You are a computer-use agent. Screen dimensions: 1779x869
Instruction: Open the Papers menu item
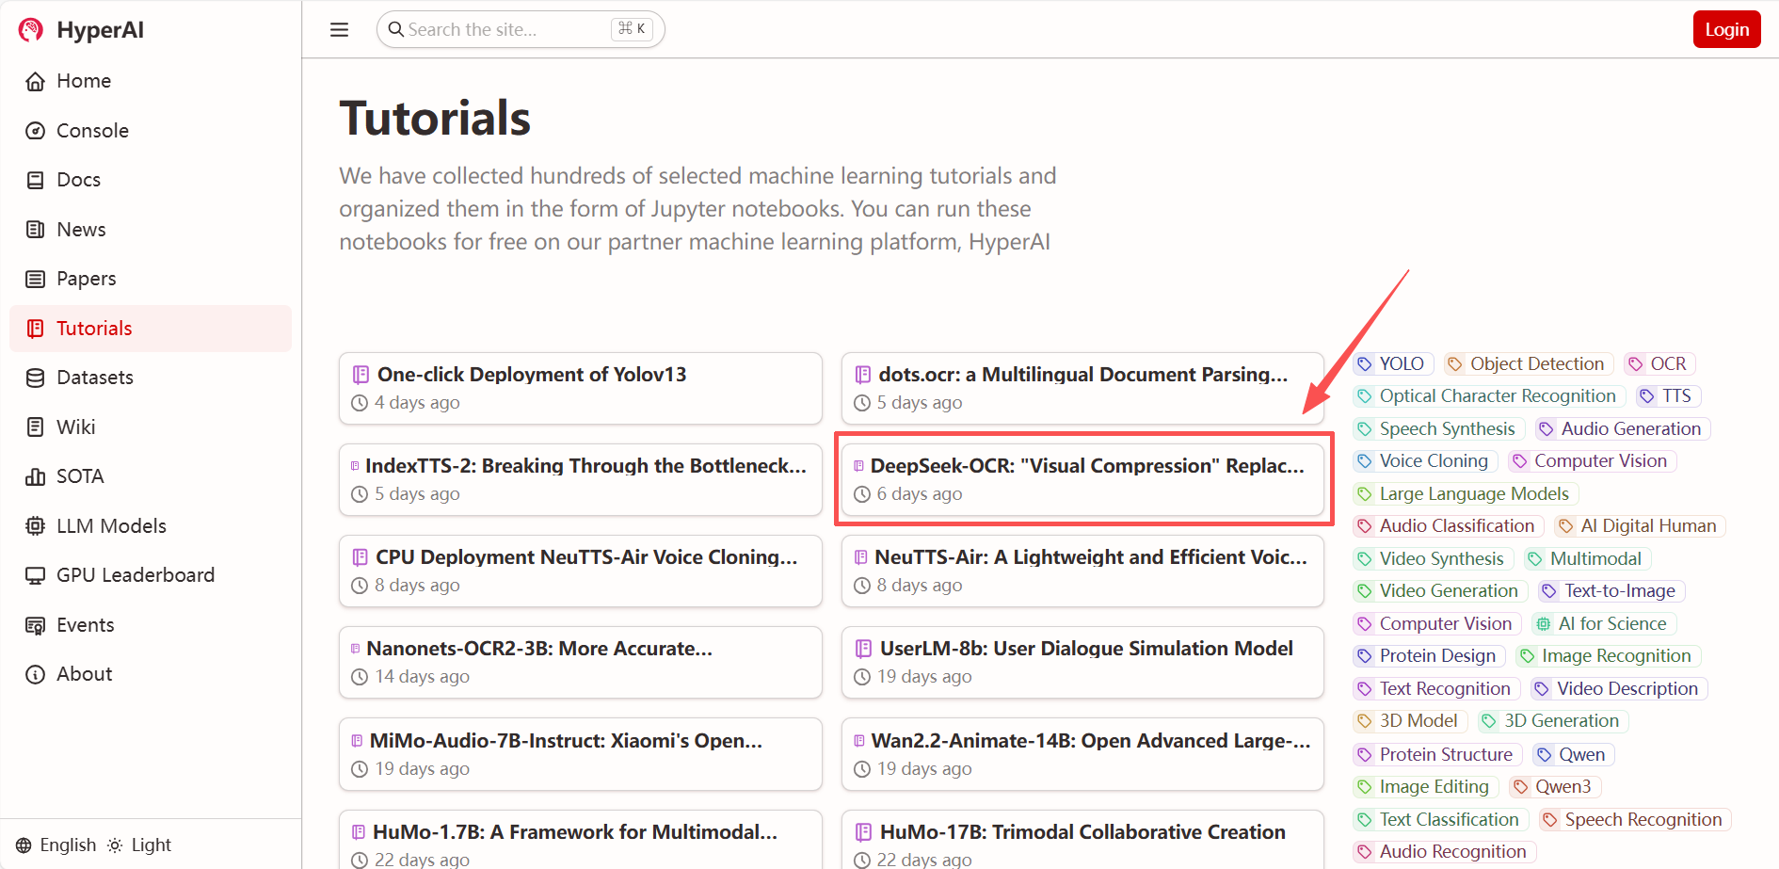coord(86,279)
